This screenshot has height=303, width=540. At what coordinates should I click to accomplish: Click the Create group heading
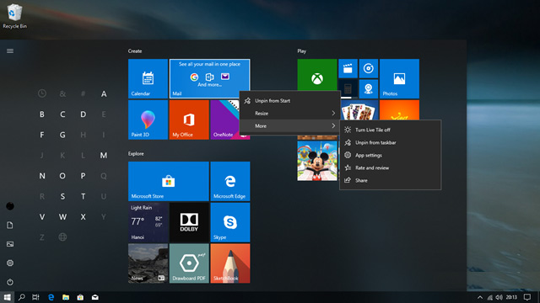[x=135, y=50]
